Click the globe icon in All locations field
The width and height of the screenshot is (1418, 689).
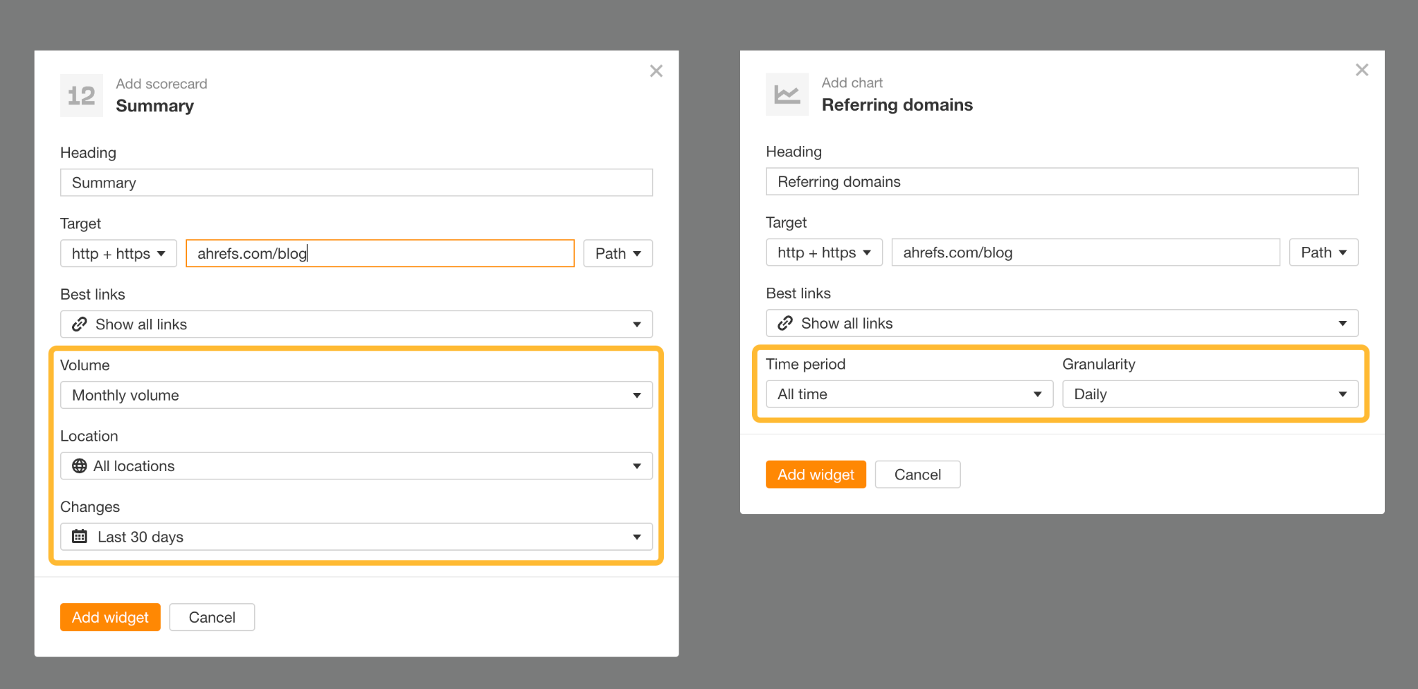[x=80, y=466]
